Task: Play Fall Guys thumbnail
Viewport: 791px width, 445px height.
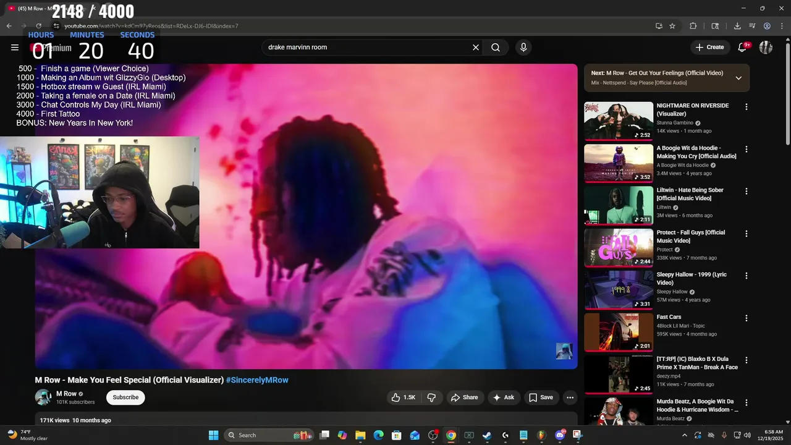Action: click(619, 248)
